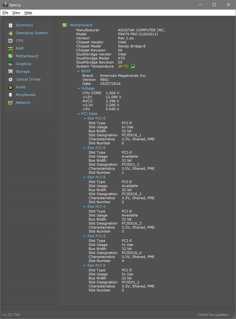Click the Operating System Windows flag icon
The height and width of the screenshot is (319, 236).
click(x=11, y=33)
